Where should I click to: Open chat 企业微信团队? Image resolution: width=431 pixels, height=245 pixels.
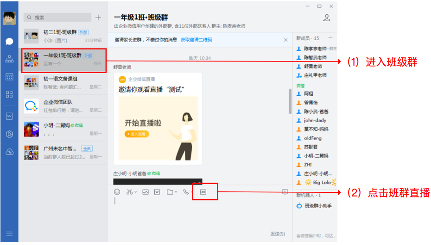point(64,106)
